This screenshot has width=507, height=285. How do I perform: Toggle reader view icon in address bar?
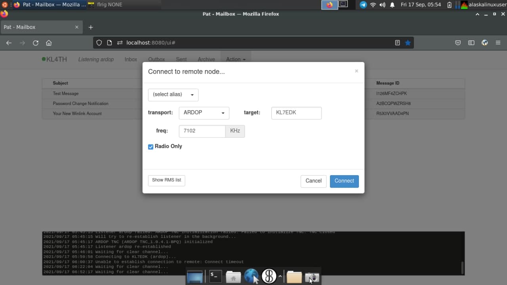(397, 43)
